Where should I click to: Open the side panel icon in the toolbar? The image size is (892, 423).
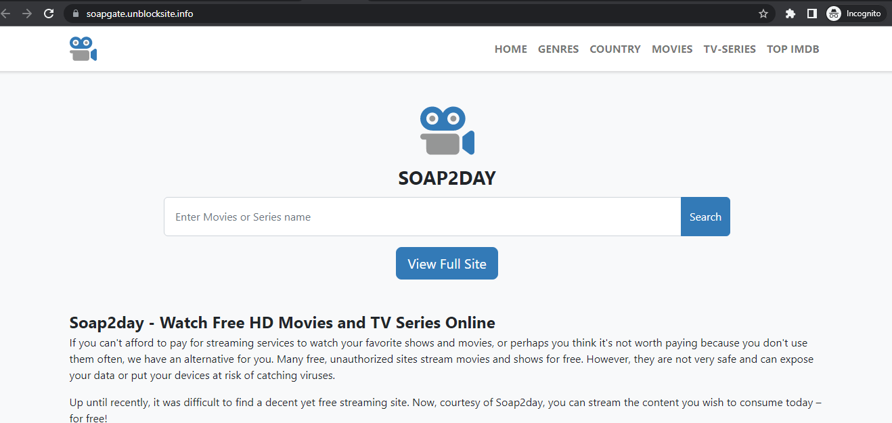(x=811, y=13)
